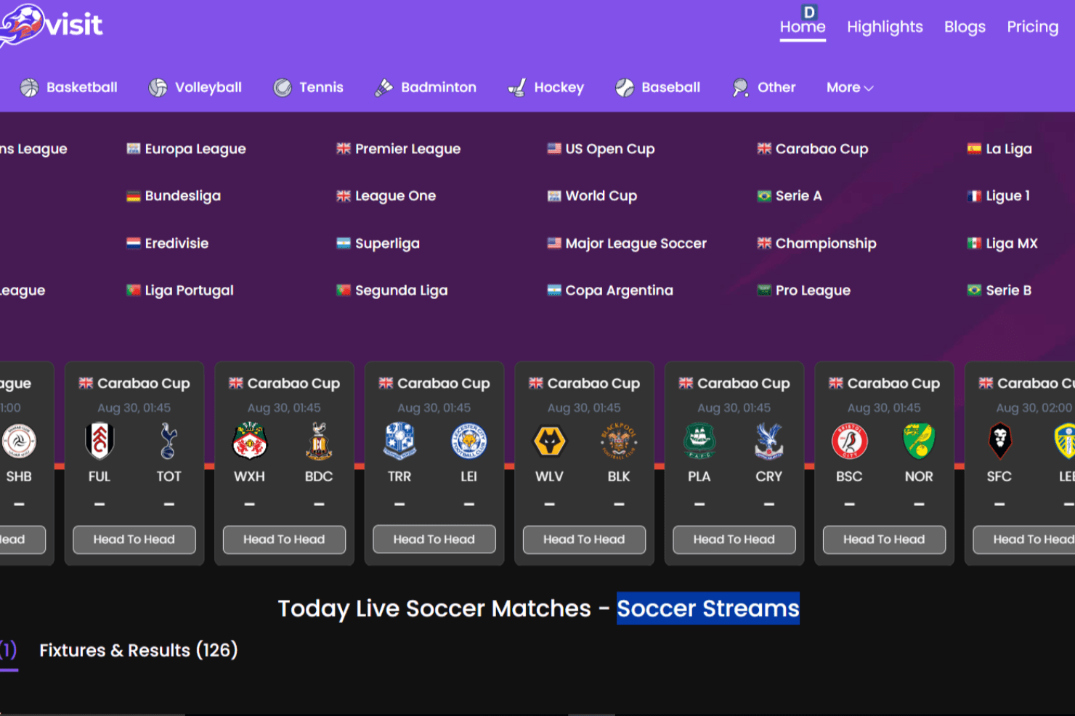The height and width of the screenshot is (716, 1075).
Task: Open the TRR vs LEI match card
Action: 434,463
